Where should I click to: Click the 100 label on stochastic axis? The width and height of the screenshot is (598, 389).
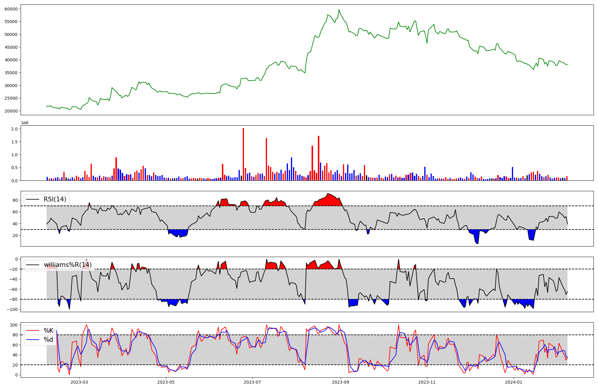pos(13,325)
